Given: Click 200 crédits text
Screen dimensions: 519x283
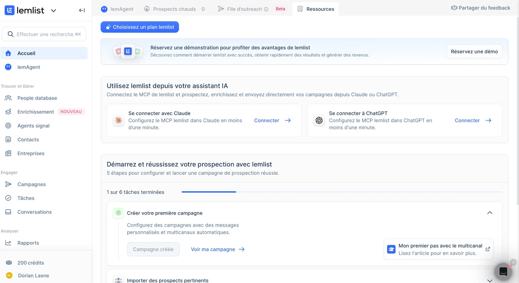Looking at the screenshot, I should [x=31, y=262].
